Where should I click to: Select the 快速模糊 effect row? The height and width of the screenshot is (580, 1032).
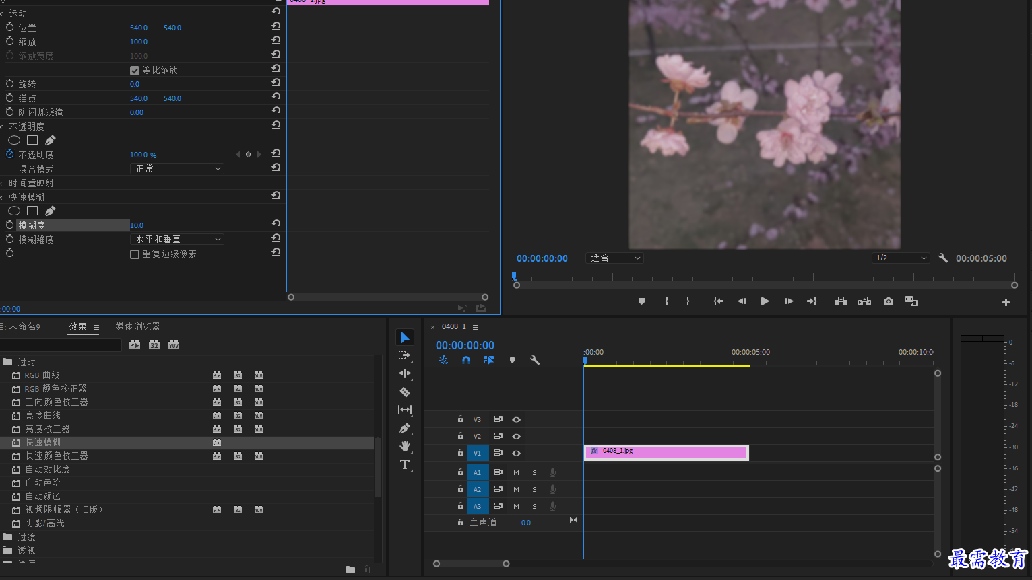[x=187, y=442]
